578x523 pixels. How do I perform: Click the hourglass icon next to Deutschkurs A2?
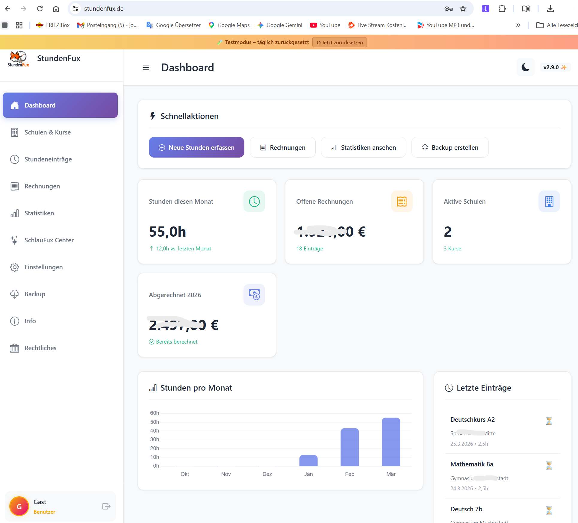pyautogui.click(x=549, y=421)
